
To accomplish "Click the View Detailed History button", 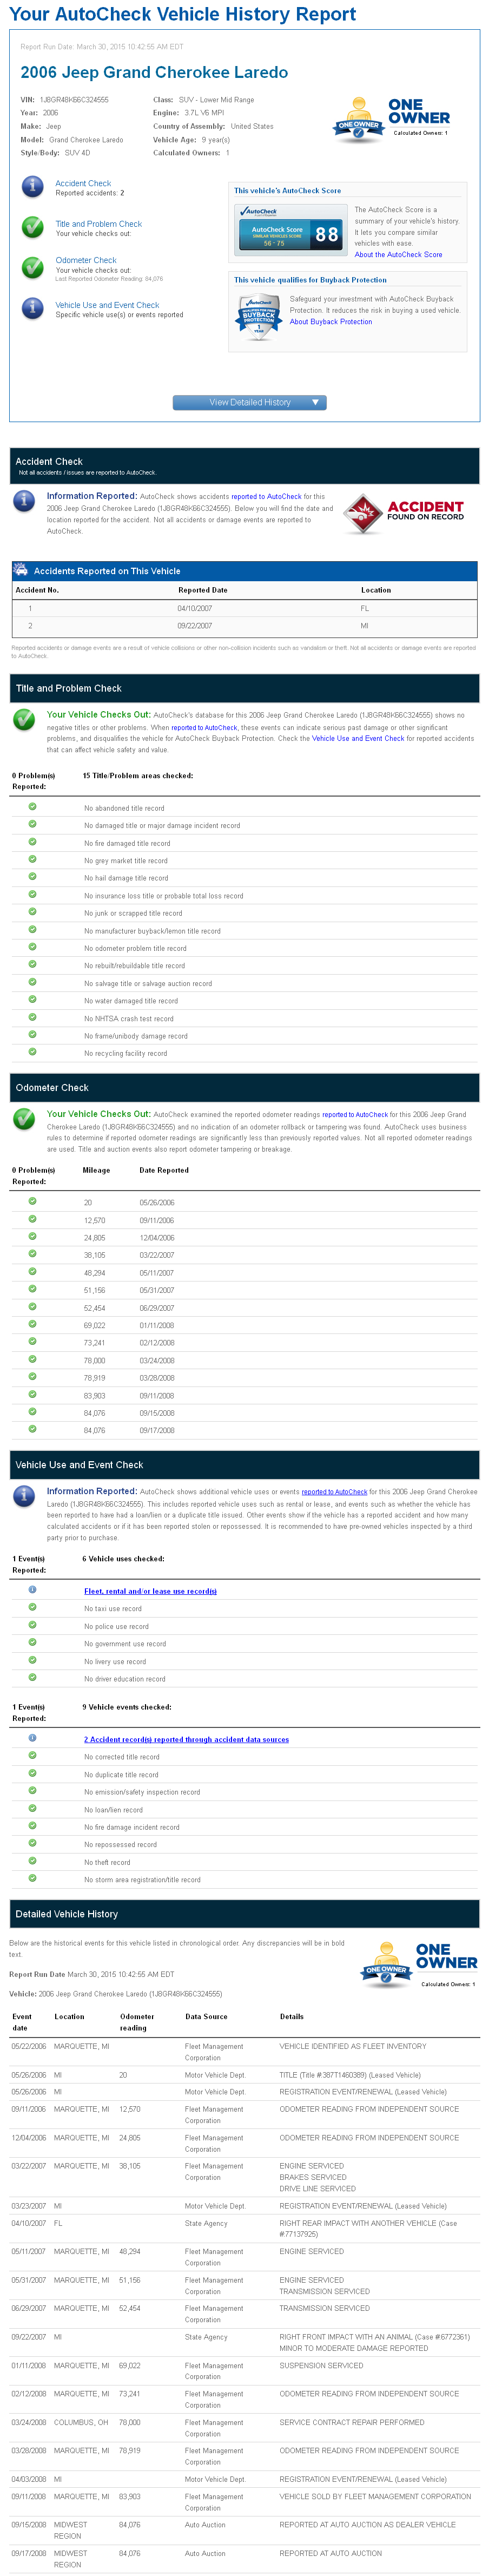I will pos(249,403).
